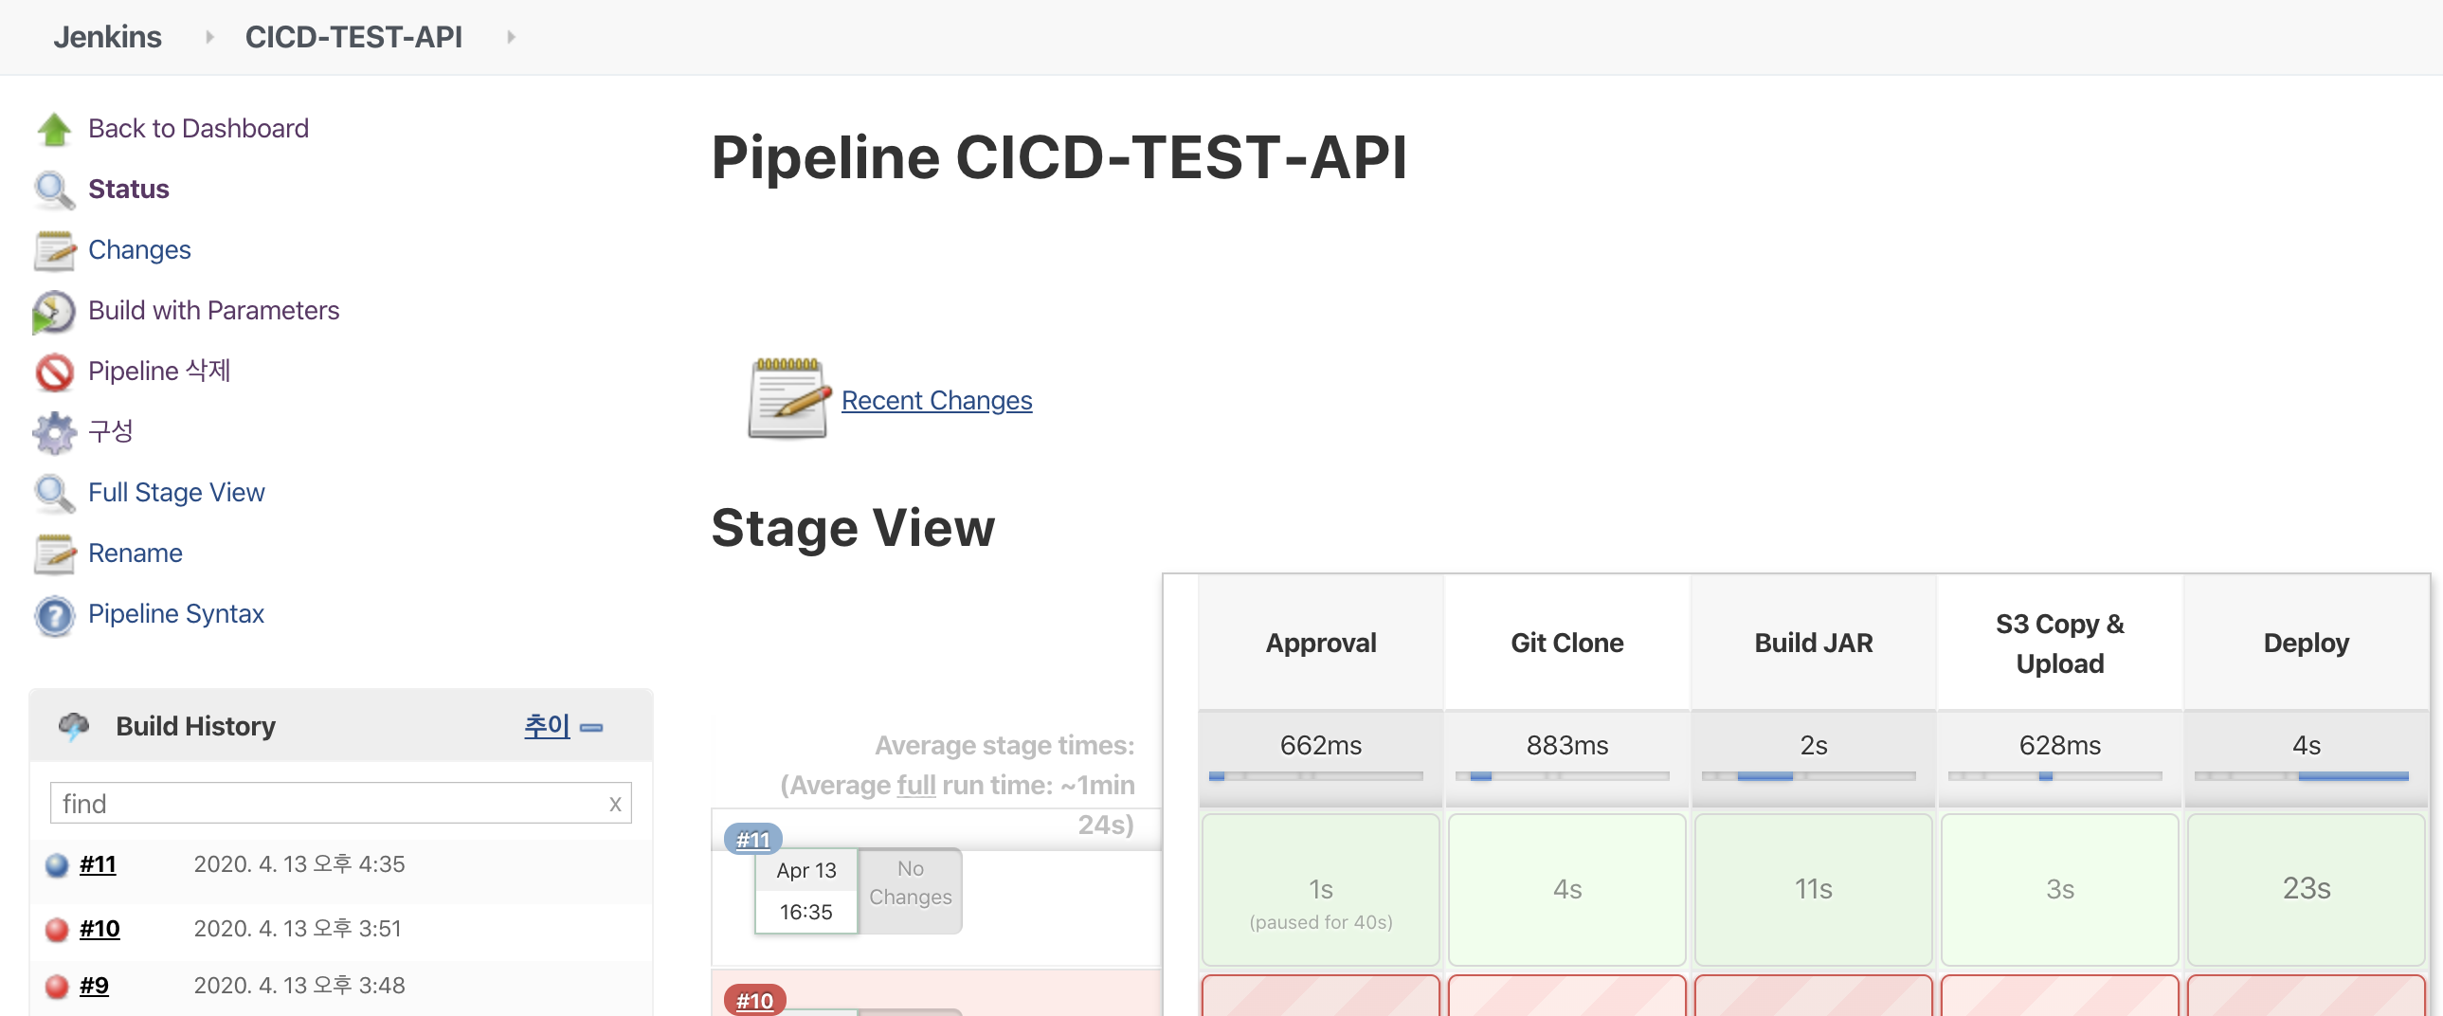Click the Build JAR stage column header
The width and height of the screenshot is (2443, 1016).
coord(1813,644)
